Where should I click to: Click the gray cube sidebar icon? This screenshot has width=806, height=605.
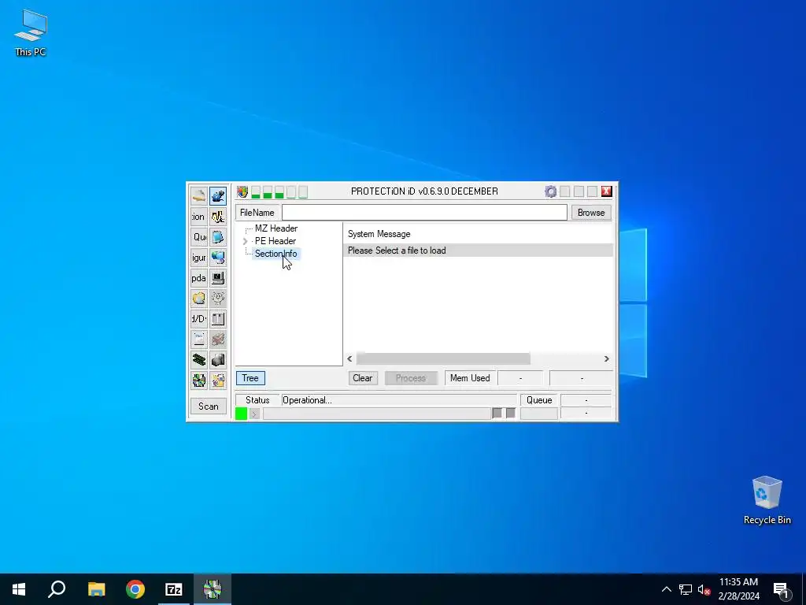[x=218, y=359]
